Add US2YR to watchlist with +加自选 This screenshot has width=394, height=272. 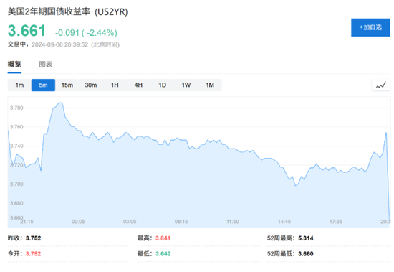tap(370, 27)
